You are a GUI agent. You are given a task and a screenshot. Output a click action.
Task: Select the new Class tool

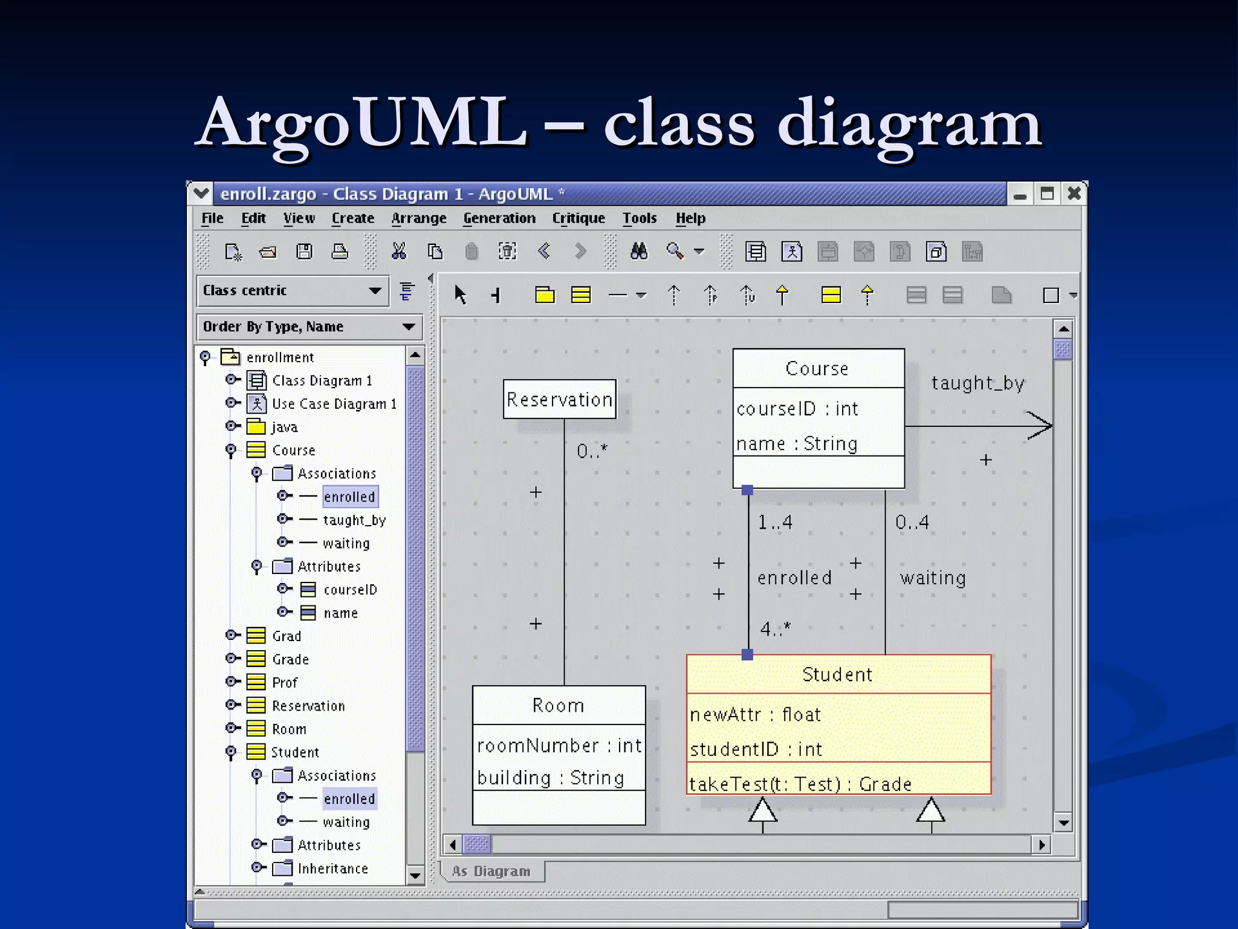[x=581, y=295]
